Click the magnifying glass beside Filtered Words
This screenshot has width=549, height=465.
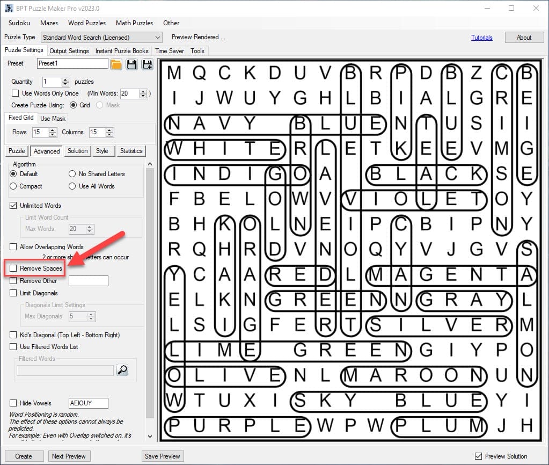tap(122, 370)
